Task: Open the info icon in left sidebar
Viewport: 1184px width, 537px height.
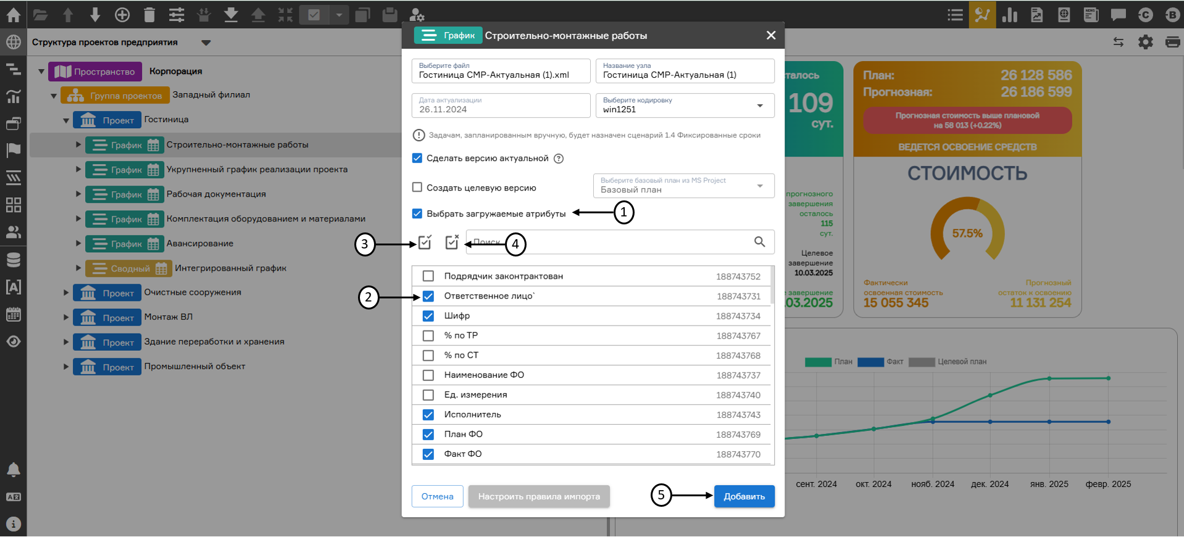Action: (13, 524)
